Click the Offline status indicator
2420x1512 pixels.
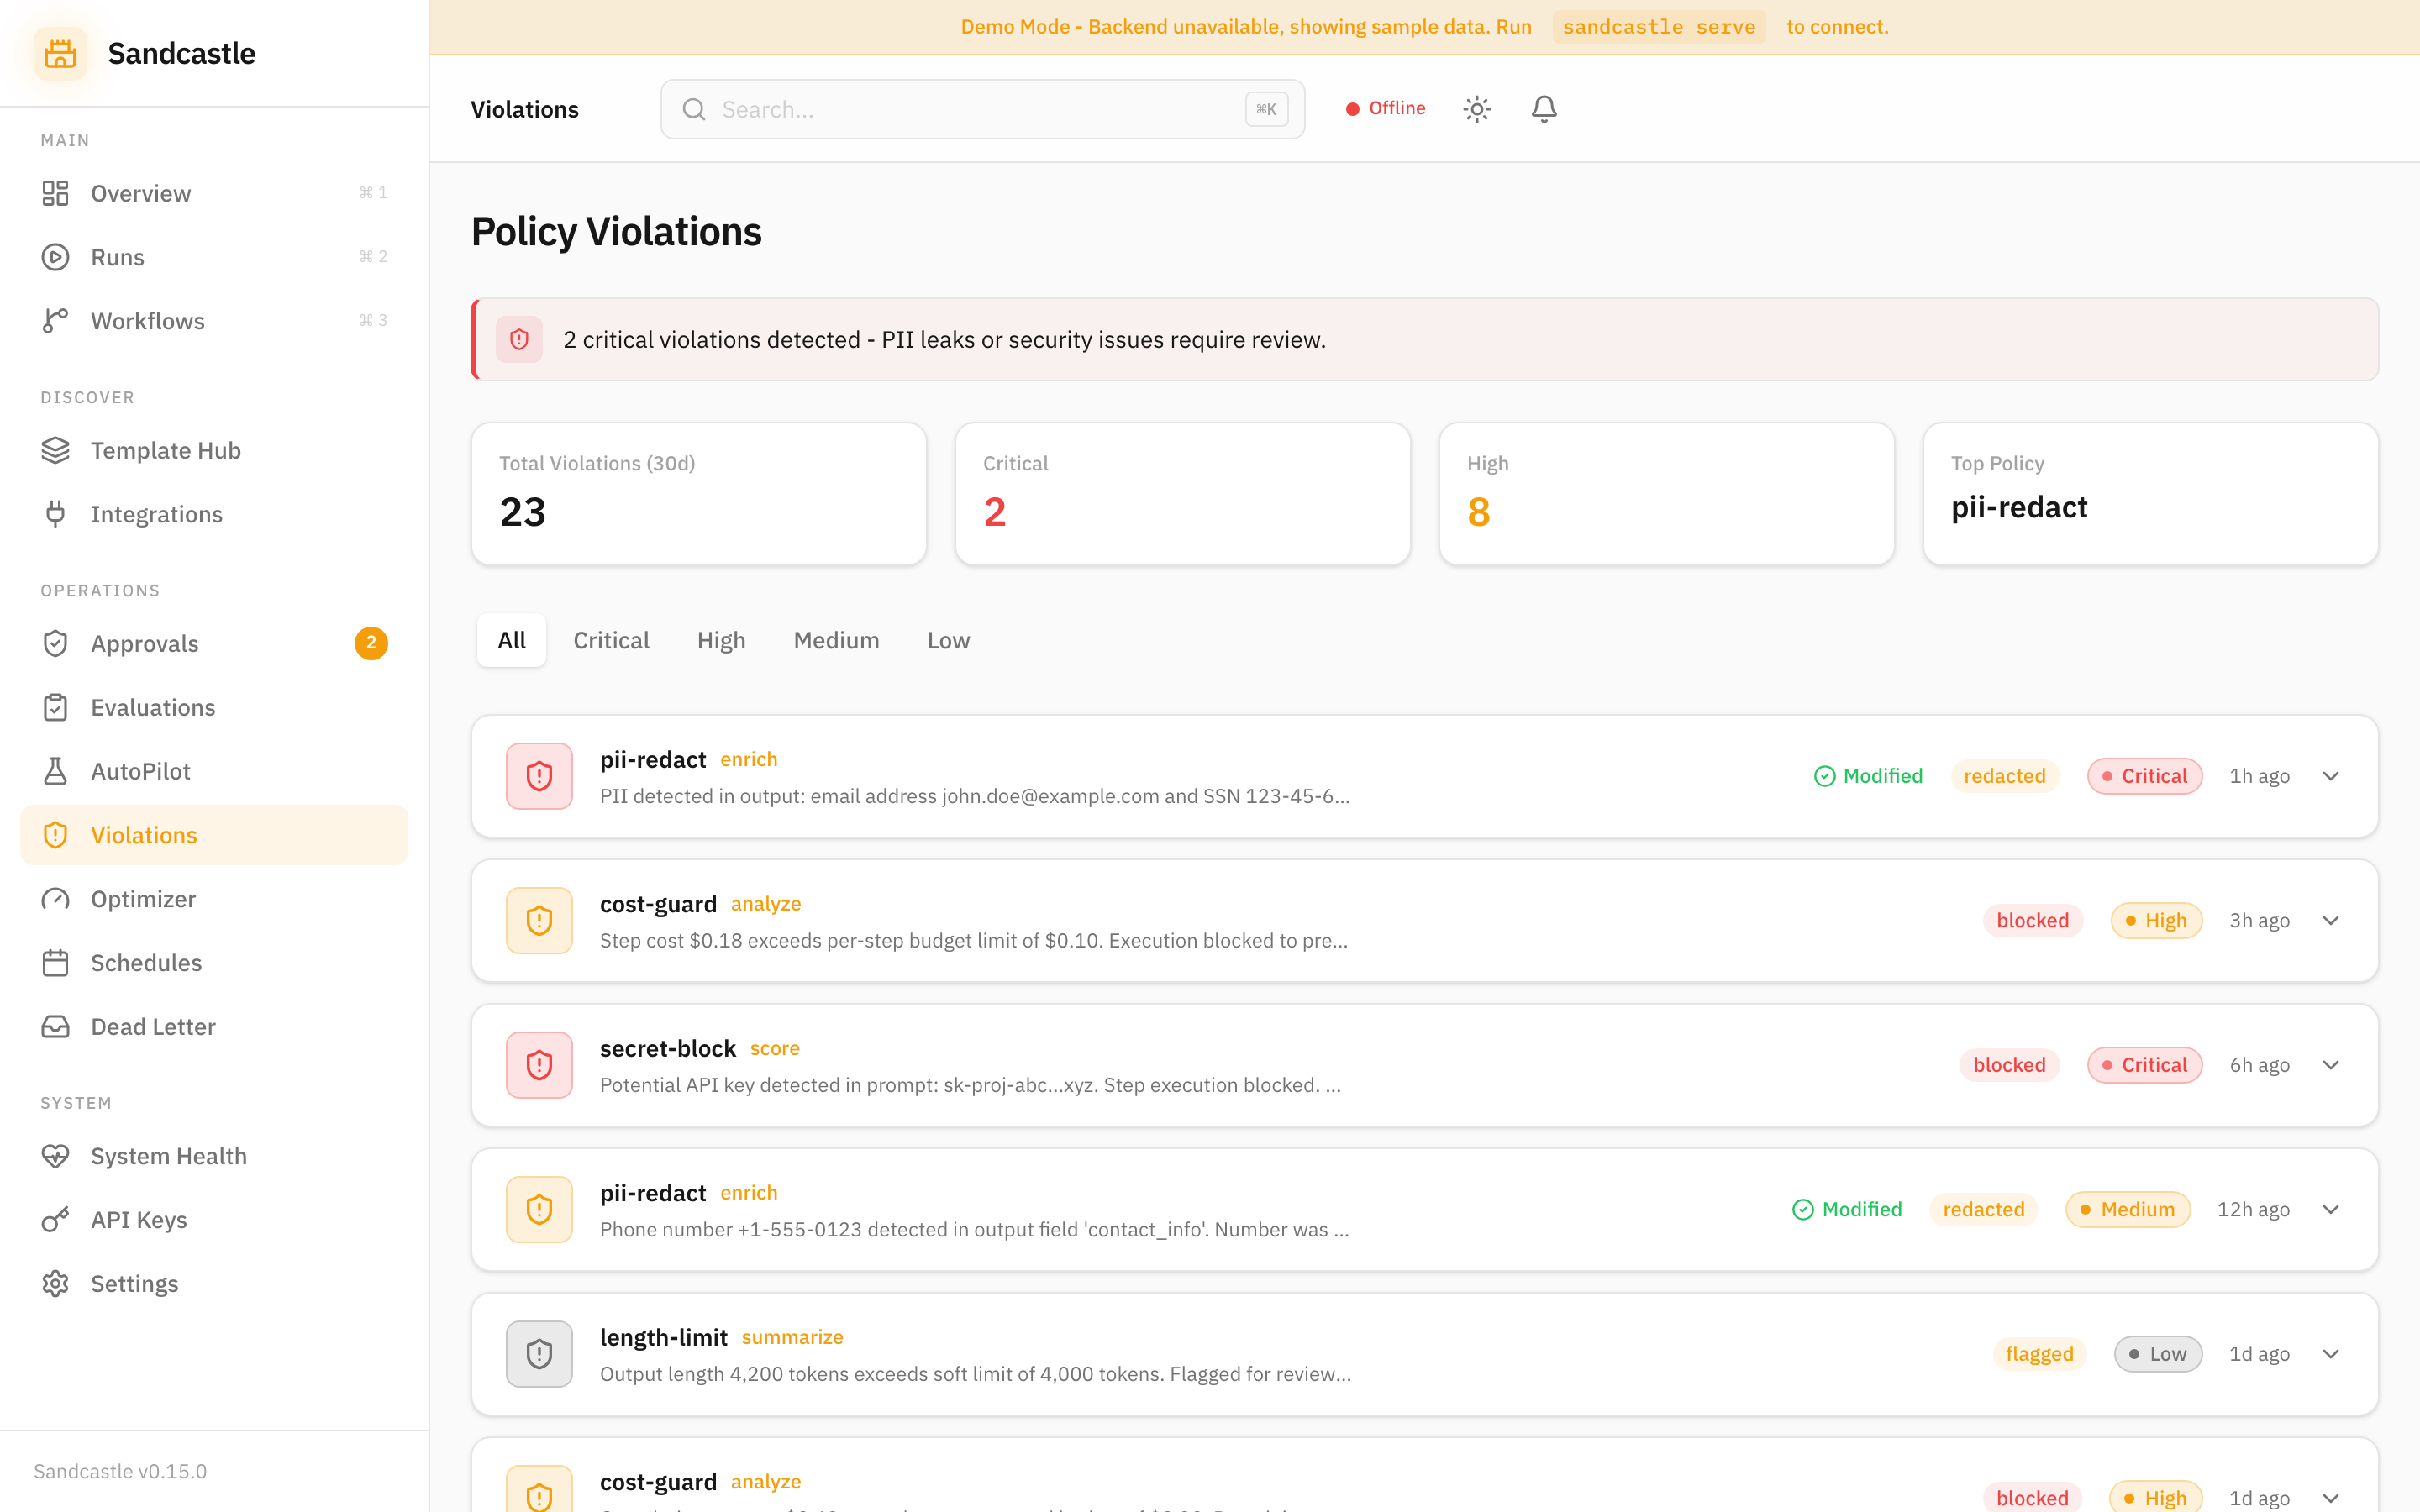[1384, 108]
